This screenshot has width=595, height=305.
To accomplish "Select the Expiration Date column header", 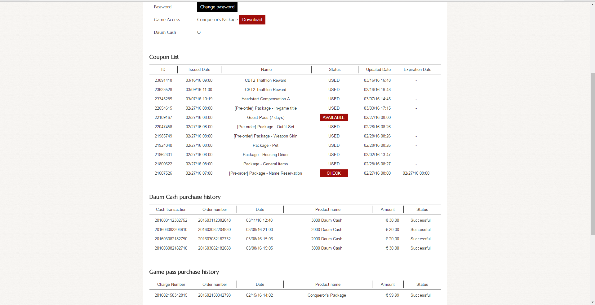I will click(x=417, y=69).
